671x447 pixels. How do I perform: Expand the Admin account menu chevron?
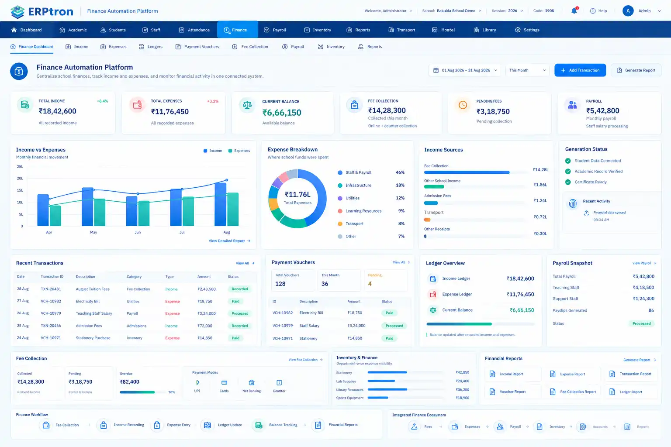click(659, 11)
